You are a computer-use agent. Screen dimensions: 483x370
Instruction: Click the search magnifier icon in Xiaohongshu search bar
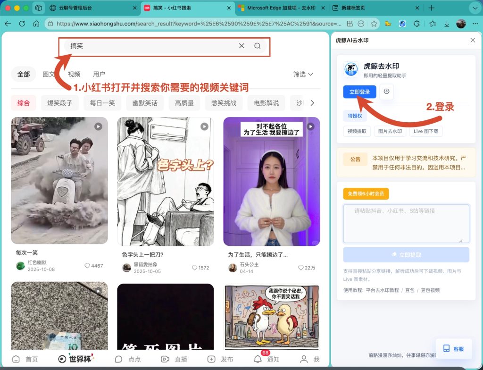257,46
